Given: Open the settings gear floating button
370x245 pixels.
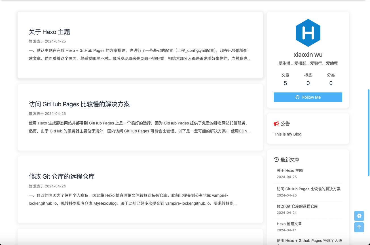Looking at the screenshot, I should coord(359,216).
